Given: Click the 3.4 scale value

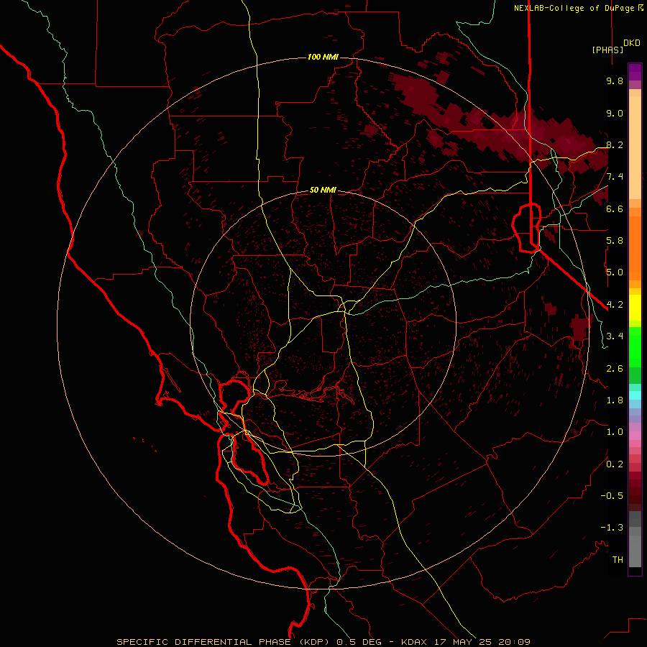Looking at the screenshot, I should (x=615, y=336).
